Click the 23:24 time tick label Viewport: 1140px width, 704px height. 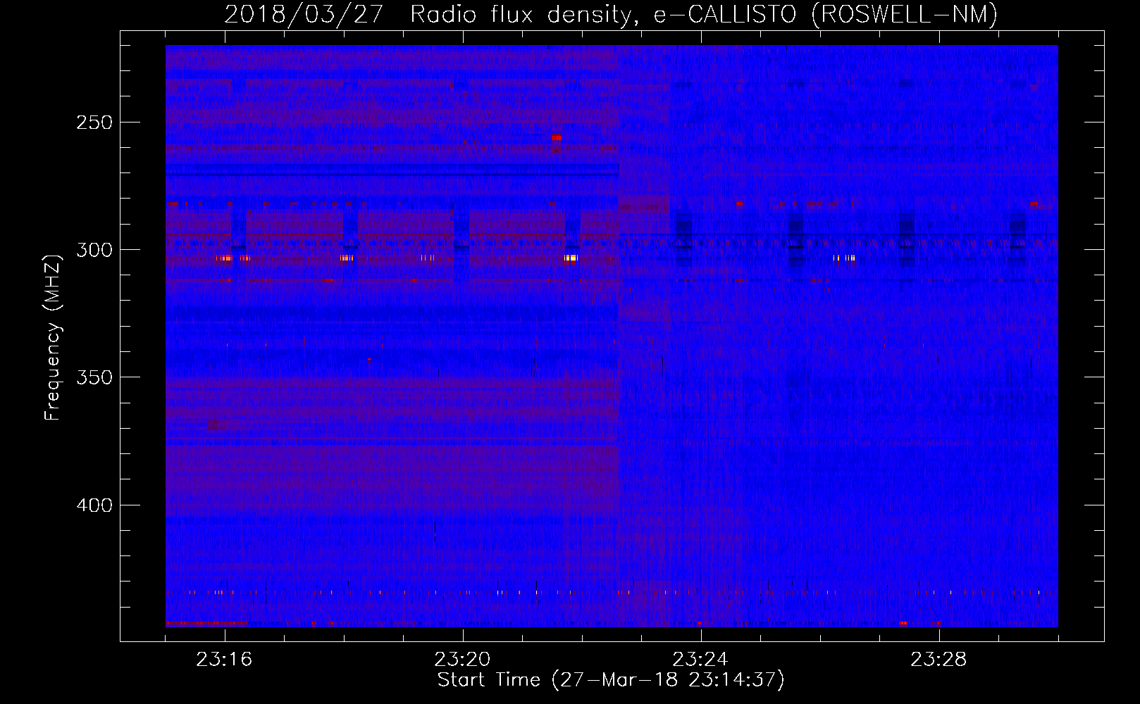[x=700, y=660]
